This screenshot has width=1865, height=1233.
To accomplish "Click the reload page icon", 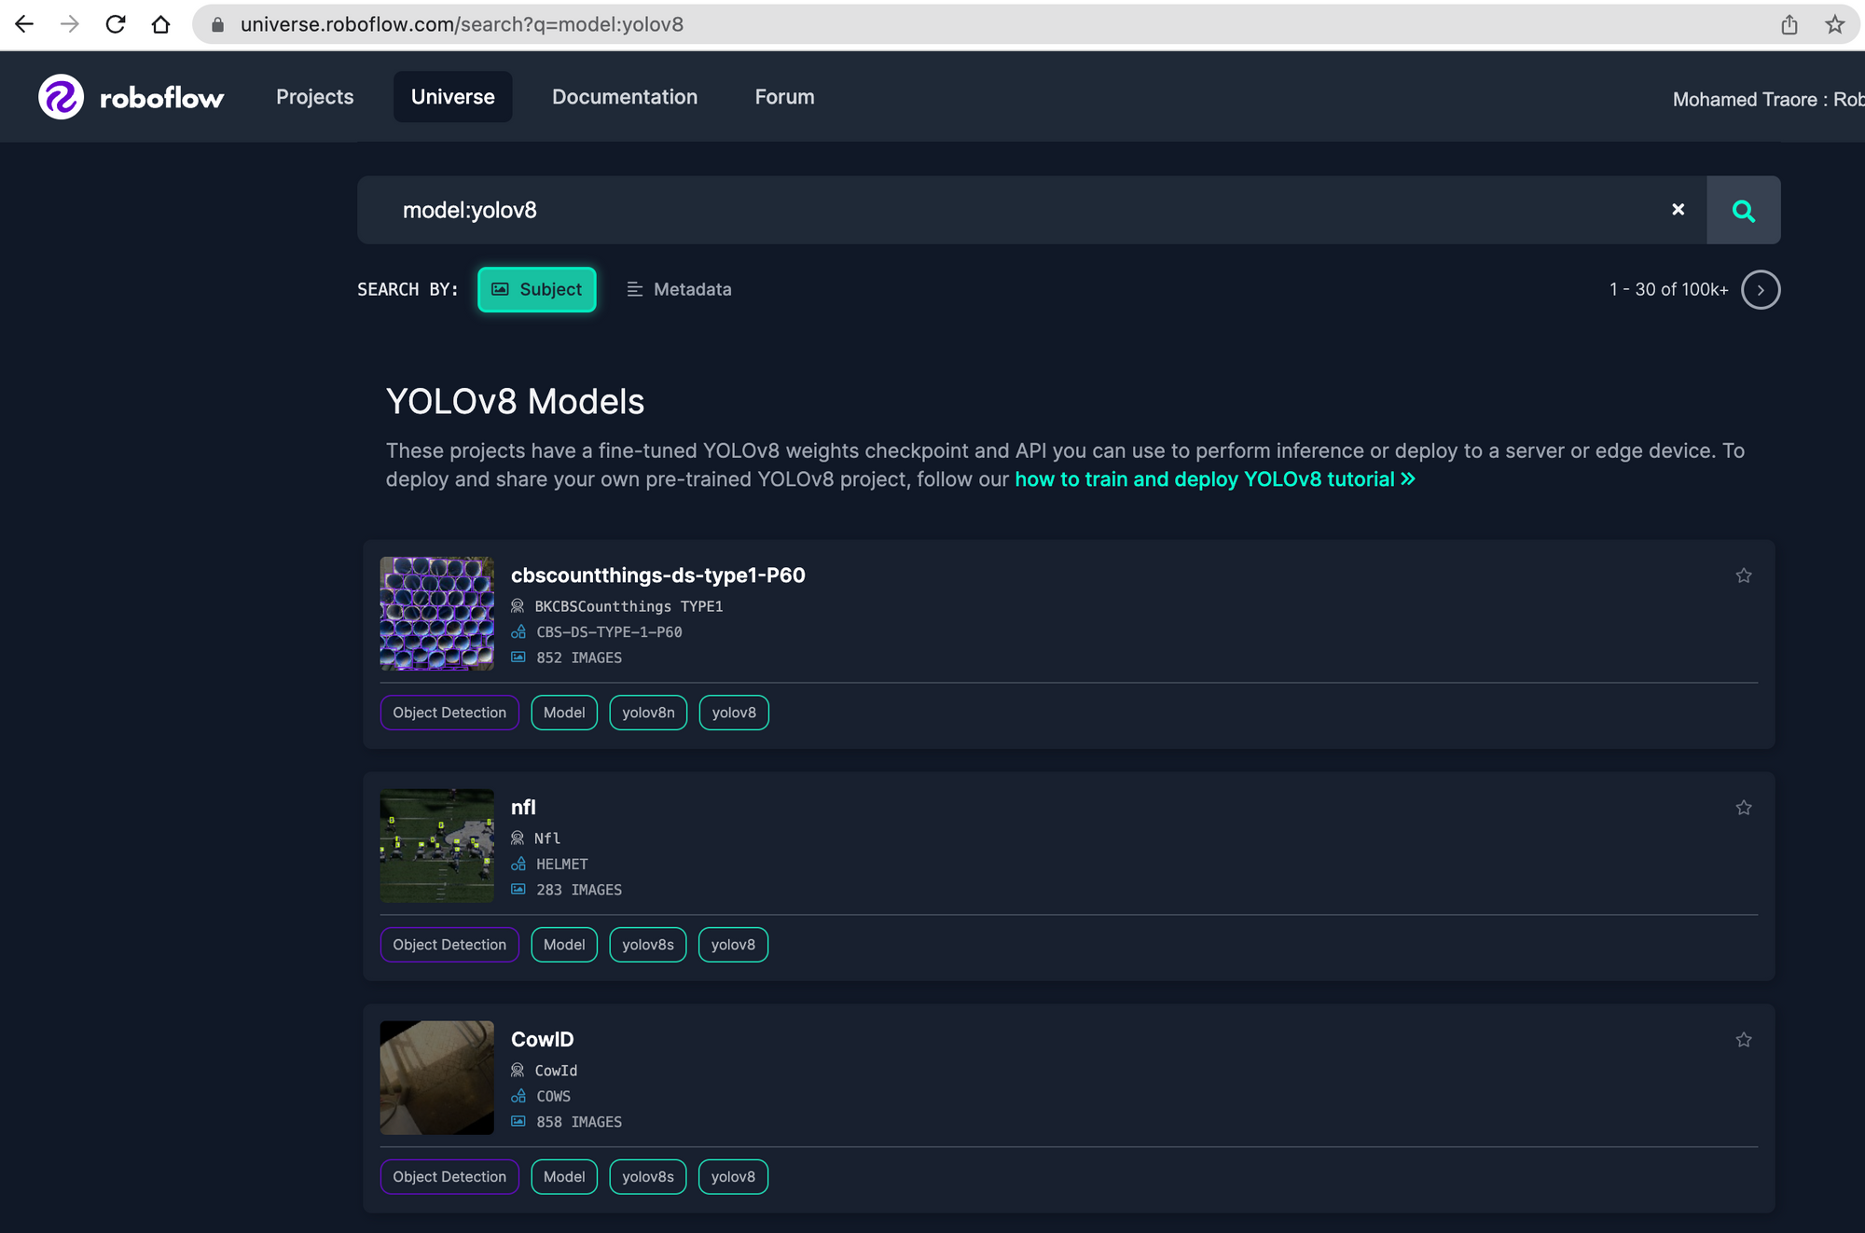I will click(x=114, y=24).
